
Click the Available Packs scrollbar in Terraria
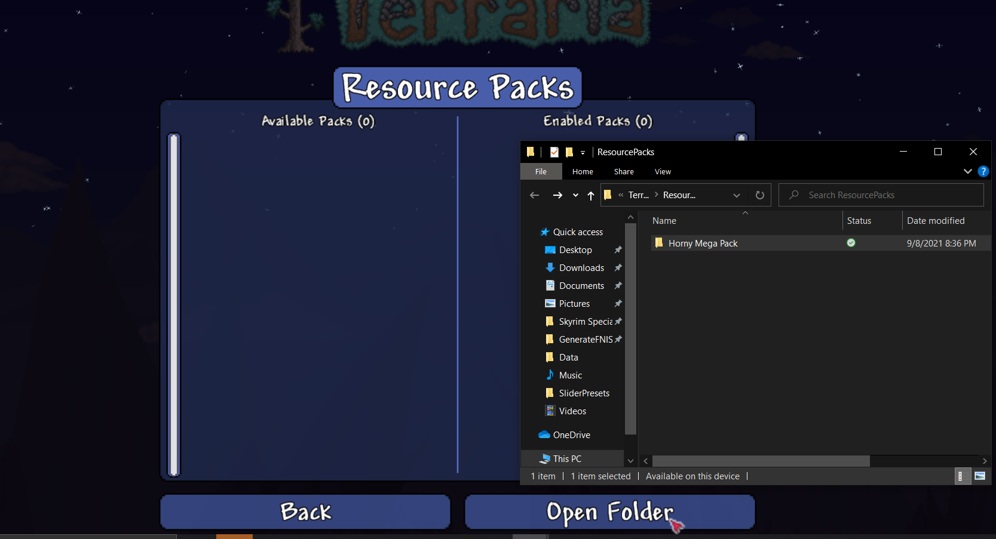pyautogui.click(x=174, y=304)
